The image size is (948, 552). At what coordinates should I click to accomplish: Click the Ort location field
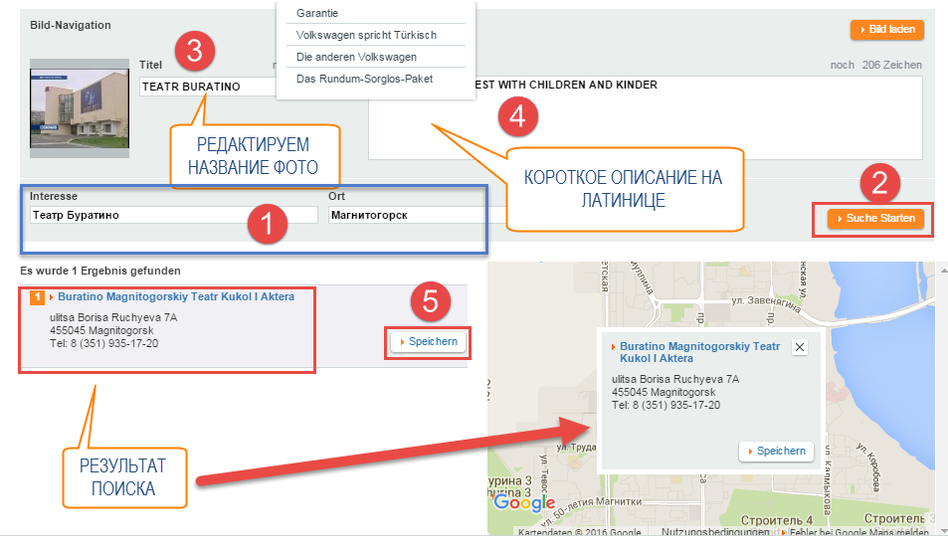tap(406, 215)
